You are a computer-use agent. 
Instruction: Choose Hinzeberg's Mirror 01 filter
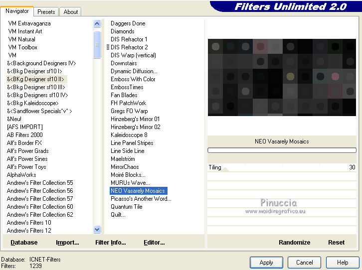[135, 119]
